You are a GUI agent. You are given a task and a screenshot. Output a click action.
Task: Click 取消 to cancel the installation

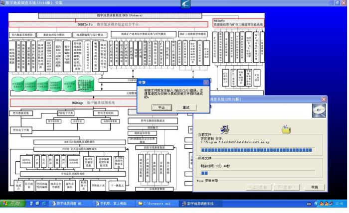(x=314, y=187)
